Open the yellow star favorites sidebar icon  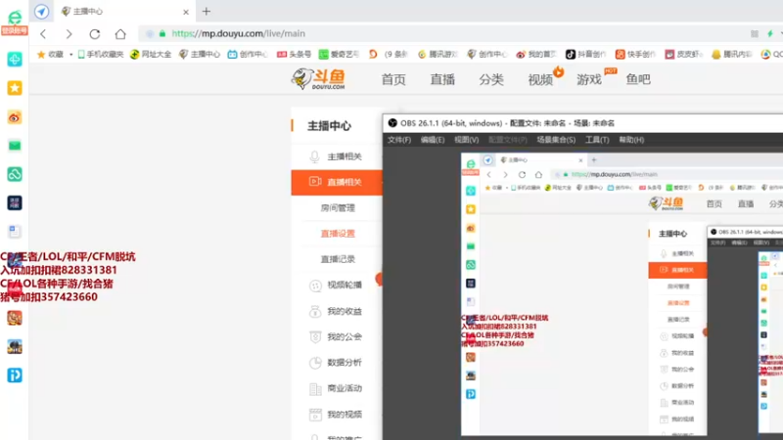click(15, 88)
